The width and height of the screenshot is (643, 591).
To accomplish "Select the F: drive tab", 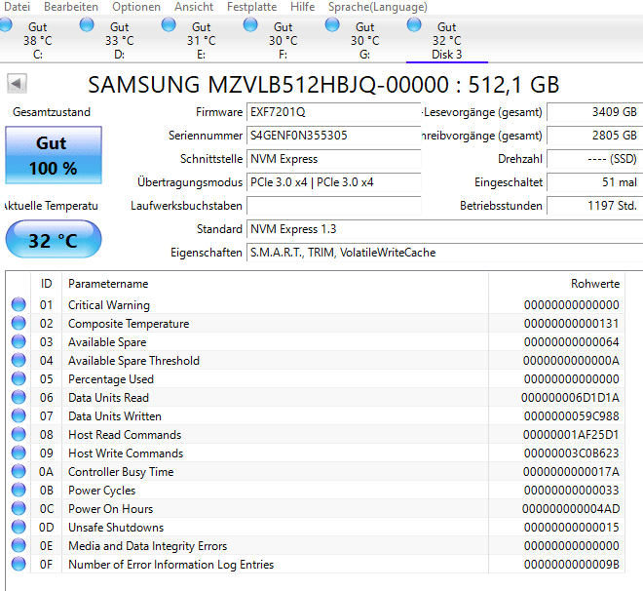I will coord(283,40).
